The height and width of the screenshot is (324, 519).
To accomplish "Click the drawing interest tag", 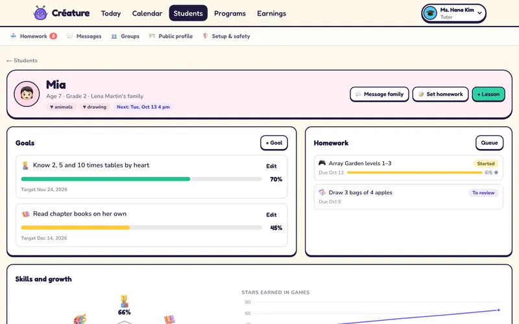I will [94, 107].
